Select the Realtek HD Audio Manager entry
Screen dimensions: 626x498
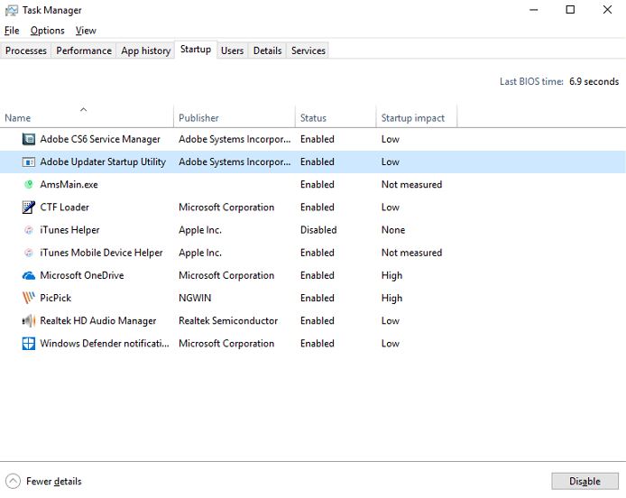[x=98, y=320]
